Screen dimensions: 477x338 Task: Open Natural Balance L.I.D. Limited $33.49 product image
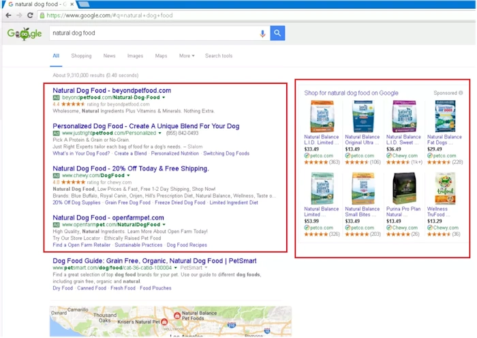tap(322, 117)
